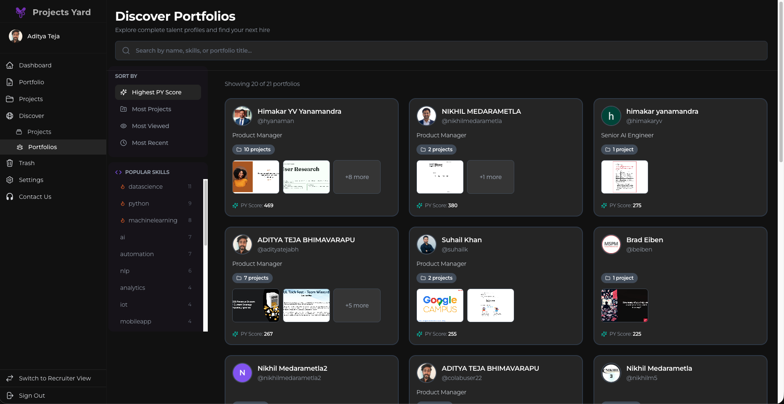Open Projects sub-item under Discover
784x404 pixels.
coord(53,132)
